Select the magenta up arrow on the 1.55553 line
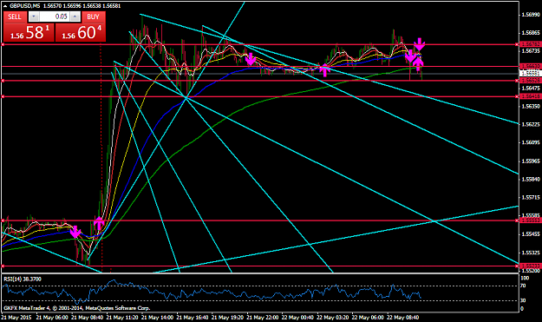The width and height of the screenshot is (542, 322). pyautogui.click(x=99, y=224)
